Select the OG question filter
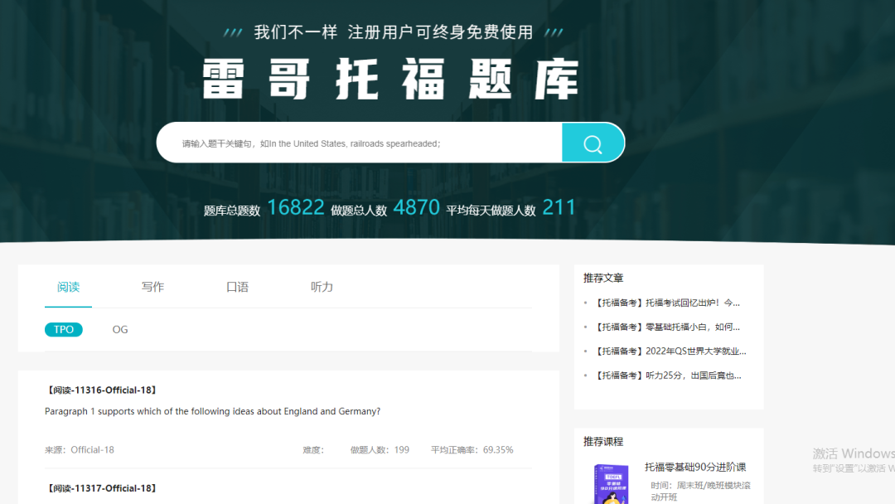 [x=119, y=329]
